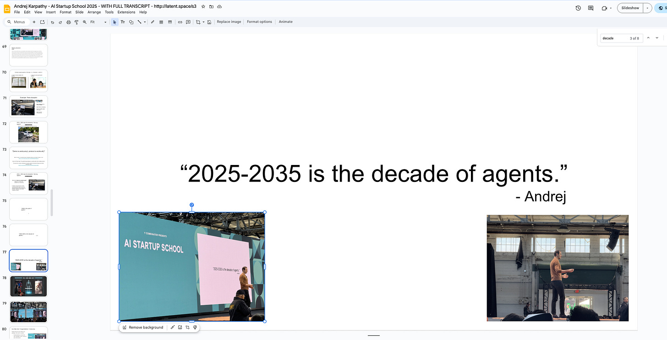Open the border weight option
The width and height of the screenshot is (667, 340).
161,22
